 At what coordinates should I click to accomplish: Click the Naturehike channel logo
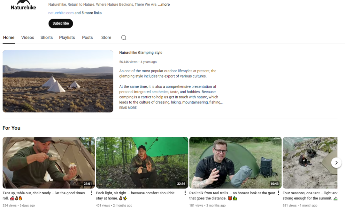(x=23, y=5)
